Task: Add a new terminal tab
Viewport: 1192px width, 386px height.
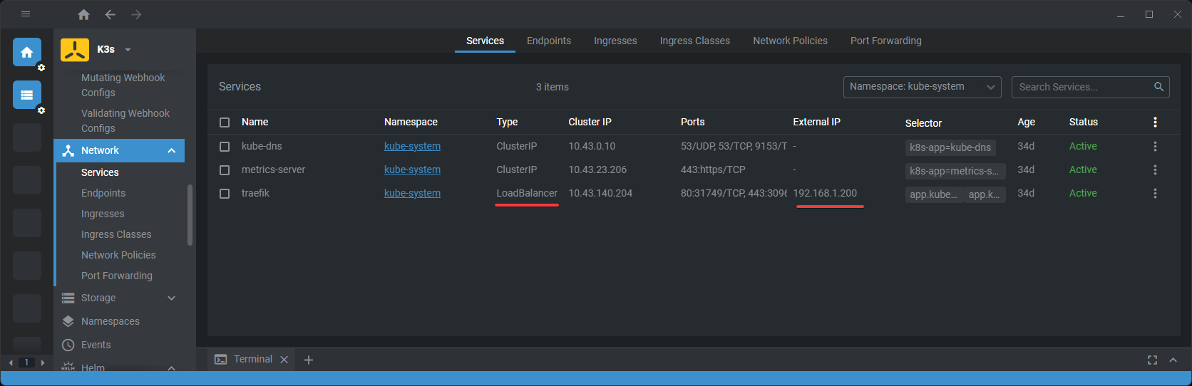Action: click(x=309, y=360)
